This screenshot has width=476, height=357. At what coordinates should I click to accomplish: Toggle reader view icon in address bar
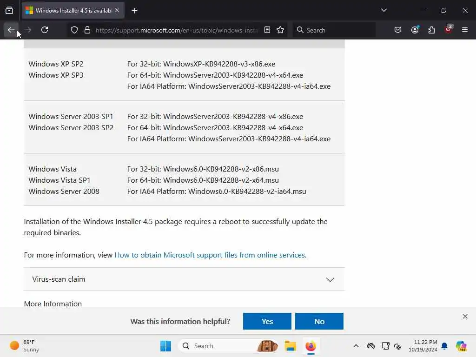click(267, 30)
